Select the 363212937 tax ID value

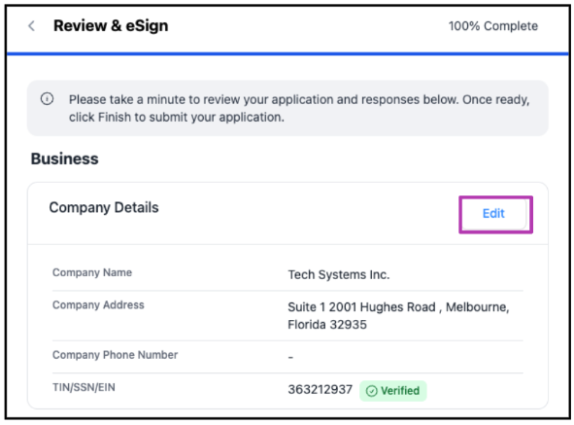tap(320, 389)
